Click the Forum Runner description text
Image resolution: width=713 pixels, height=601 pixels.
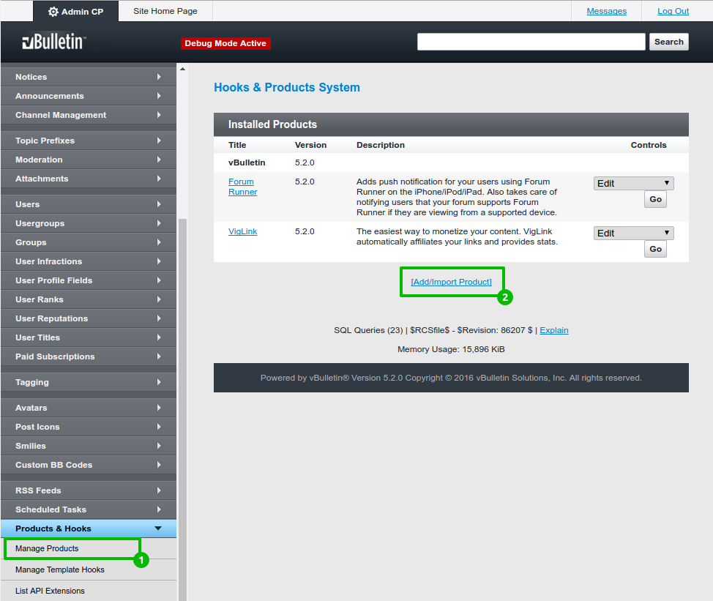(x=457, y=197)
